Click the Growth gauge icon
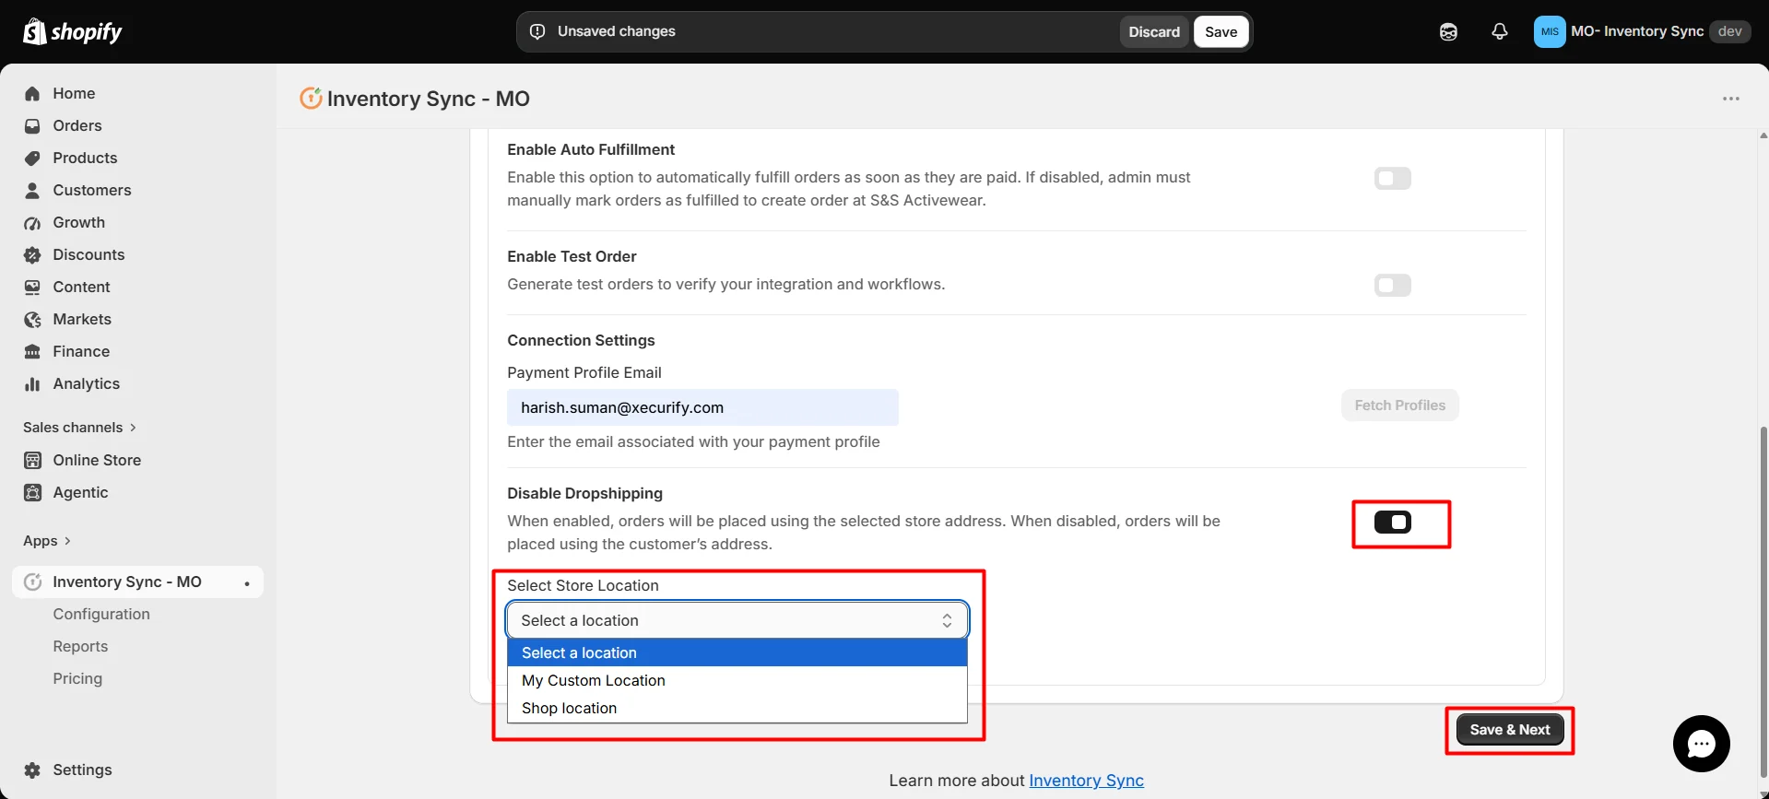The height and width of the screenshot is (799, 1769). (32, 222)
